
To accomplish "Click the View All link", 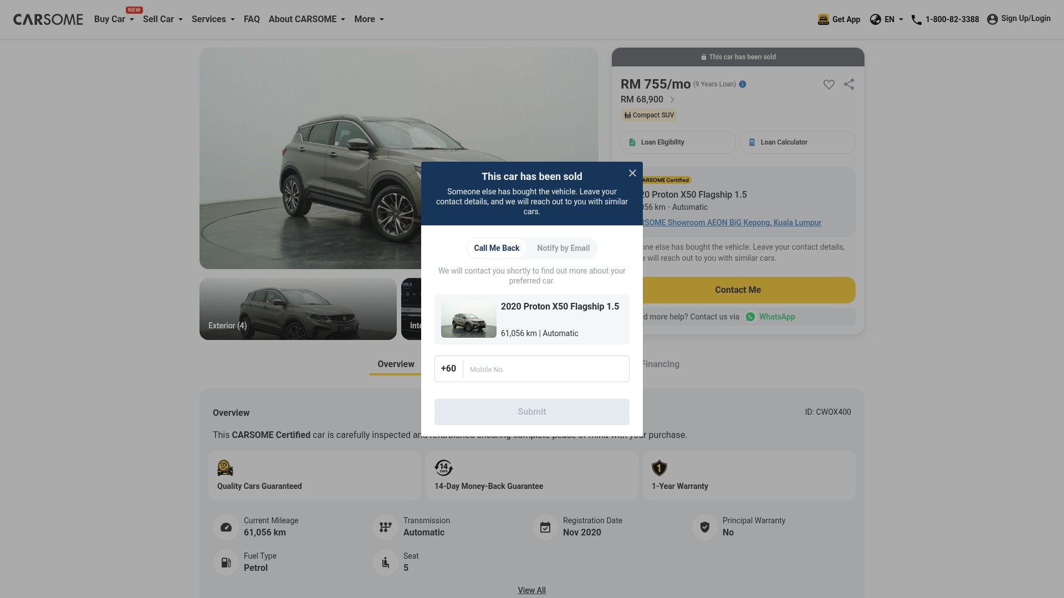I will [x=532, y=590].
